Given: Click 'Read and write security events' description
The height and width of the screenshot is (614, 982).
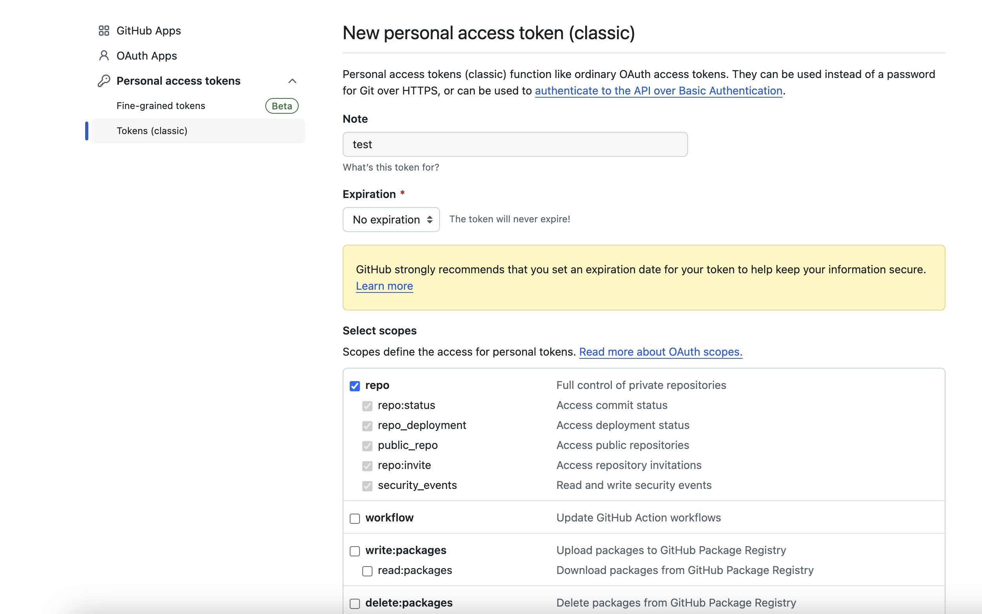Looking at the screenshot, I should click(x=633, y=485).
